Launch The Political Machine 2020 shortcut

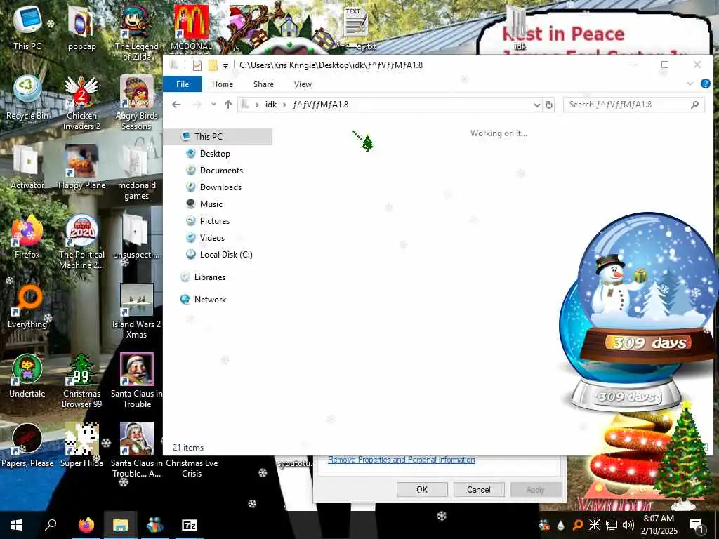pos(81,242)
